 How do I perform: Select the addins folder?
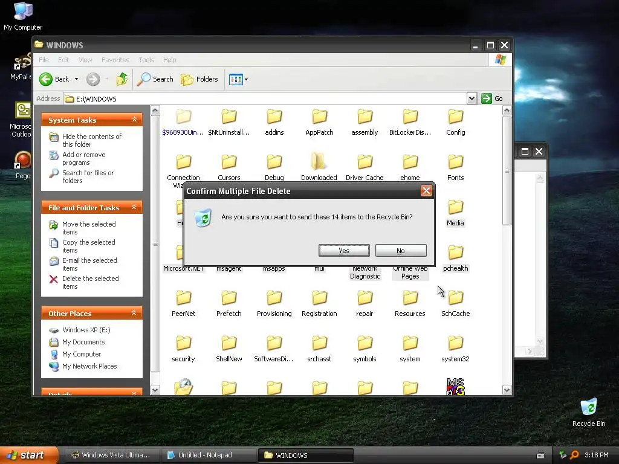274,123
